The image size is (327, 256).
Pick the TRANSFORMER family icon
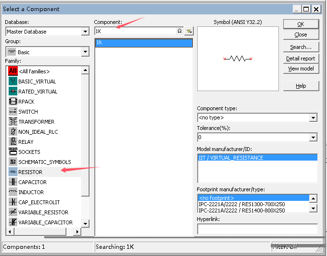click(13, 122)
